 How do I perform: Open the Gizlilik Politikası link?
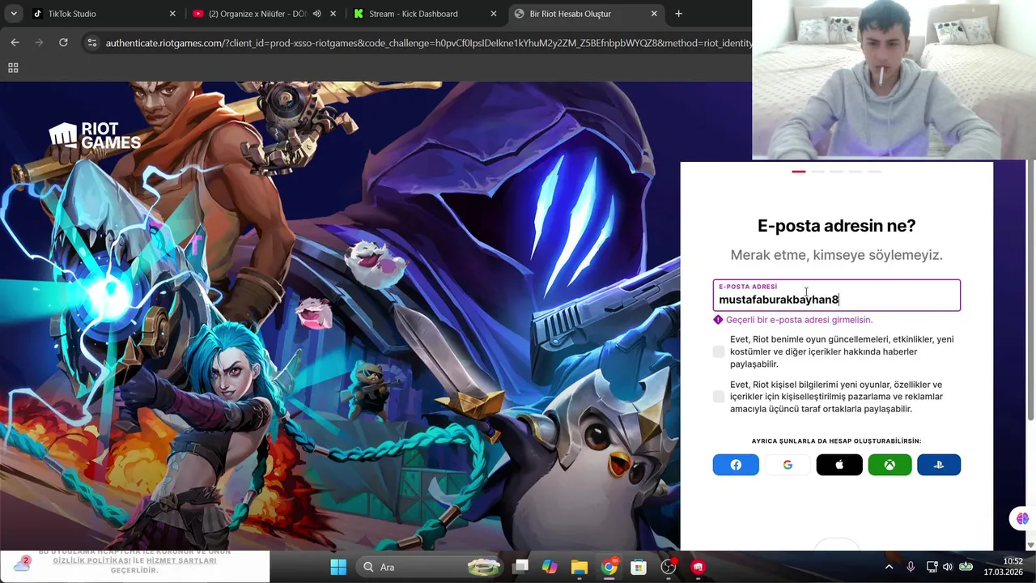pyautogui.click(x=91, y=560)
